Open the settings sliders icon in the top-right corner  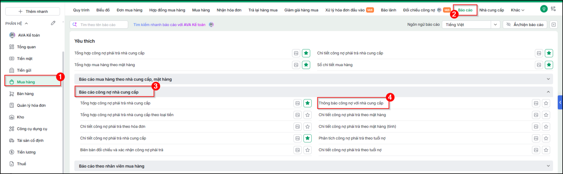tap(553, 9)
